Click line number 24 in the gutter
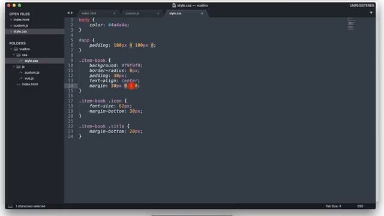 pos(71,136)
